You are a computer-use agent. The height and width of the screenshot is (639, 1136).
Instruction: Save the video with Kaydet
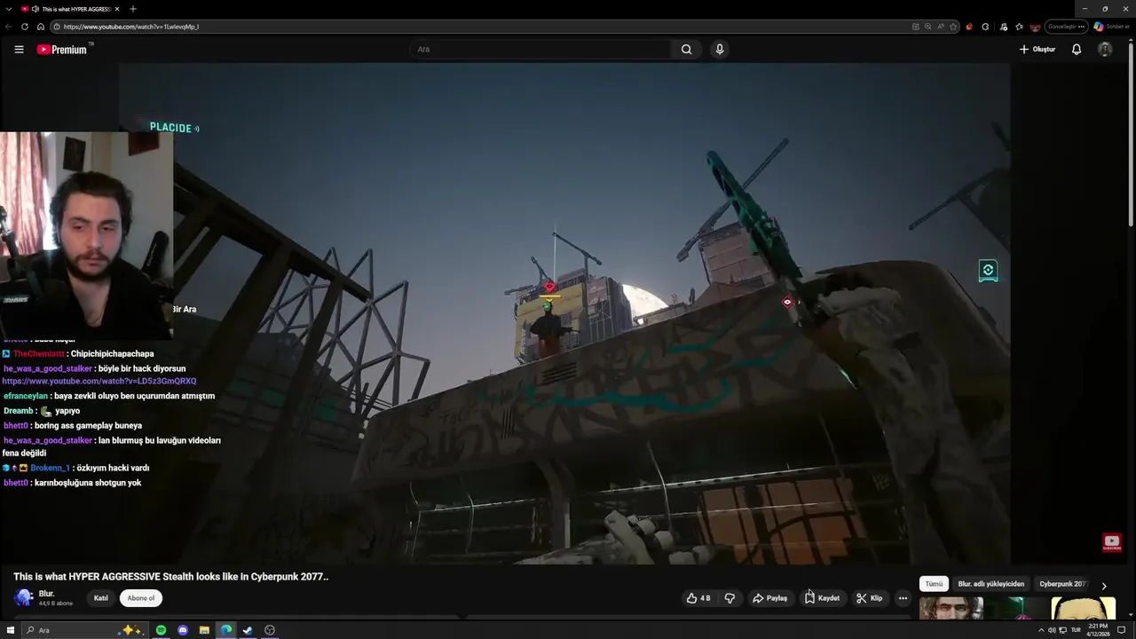(x=822, y=598)
